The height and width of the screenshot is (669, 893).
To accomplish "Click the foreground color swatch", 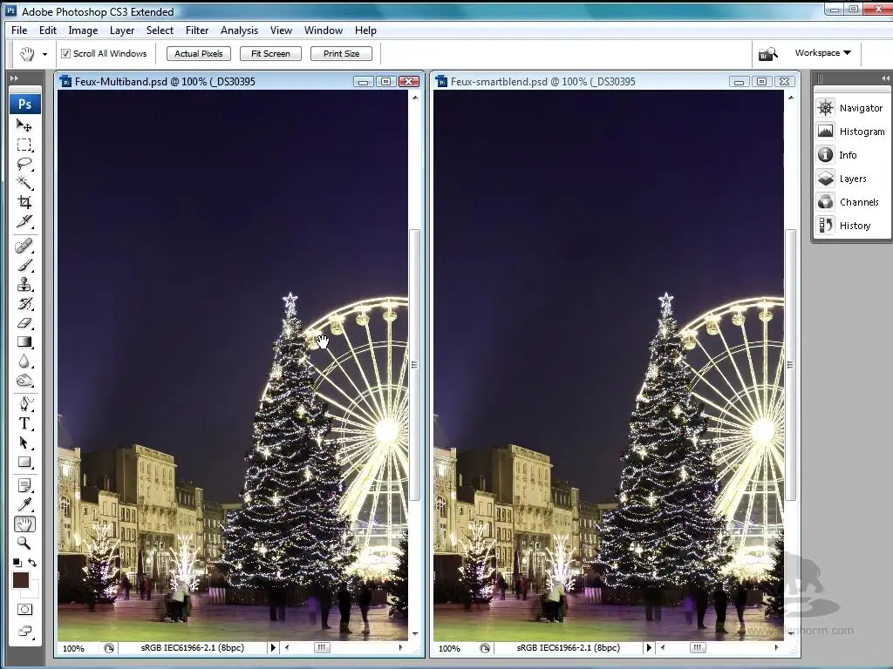I will tap(21, 579).
